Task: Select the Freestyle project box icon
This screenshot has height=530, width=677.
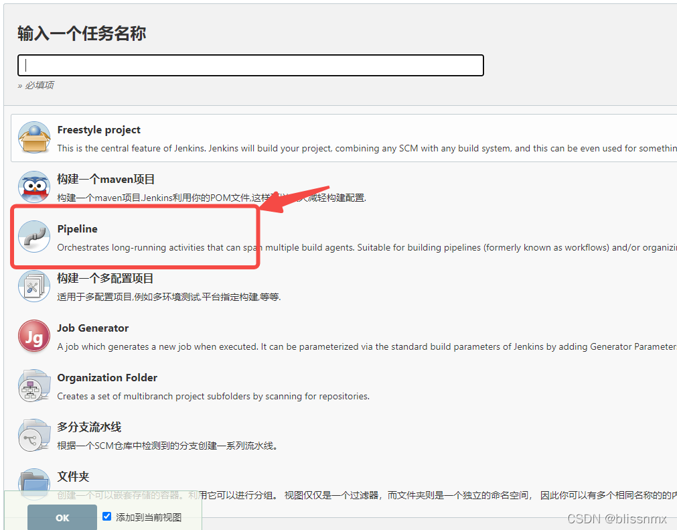Action: click(34, 137)
